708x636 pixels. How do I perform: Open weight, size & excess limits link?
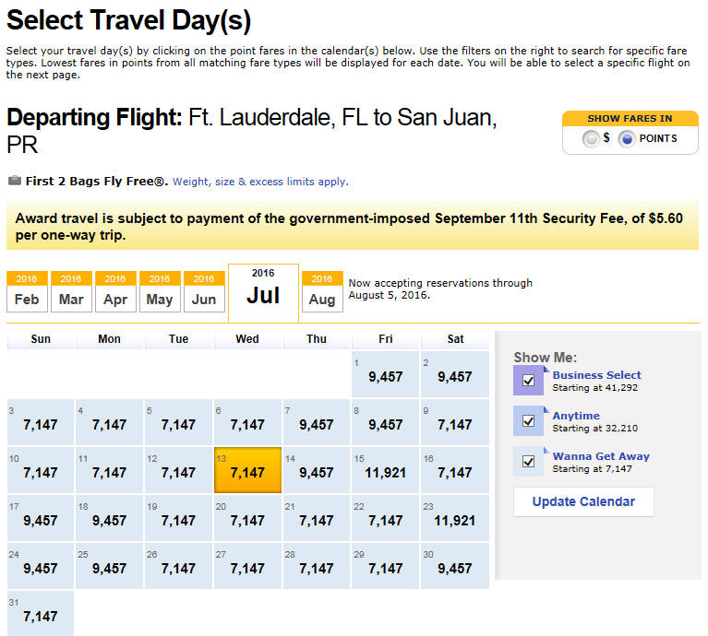(260, 182)
